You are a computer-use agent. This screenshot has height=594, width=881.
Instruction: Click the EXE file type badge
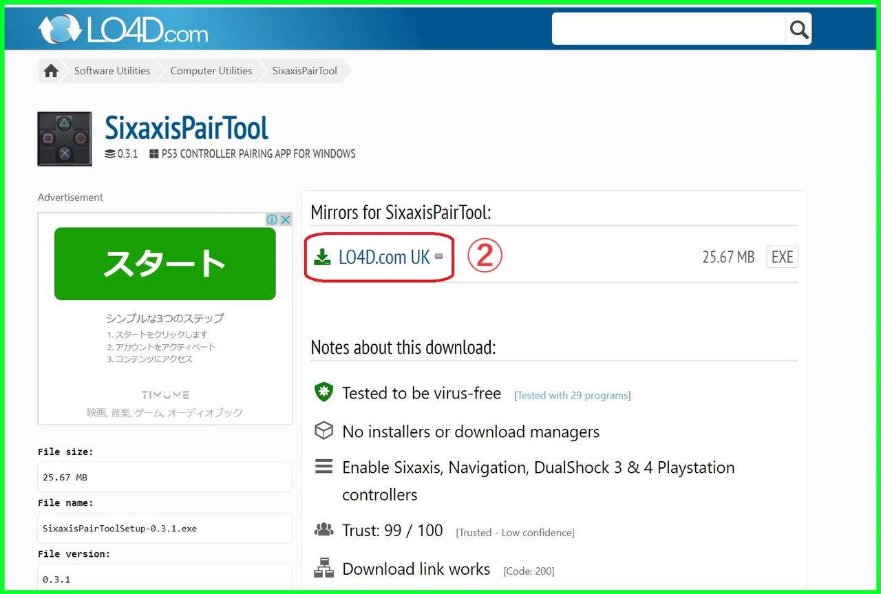coord(782,257)
